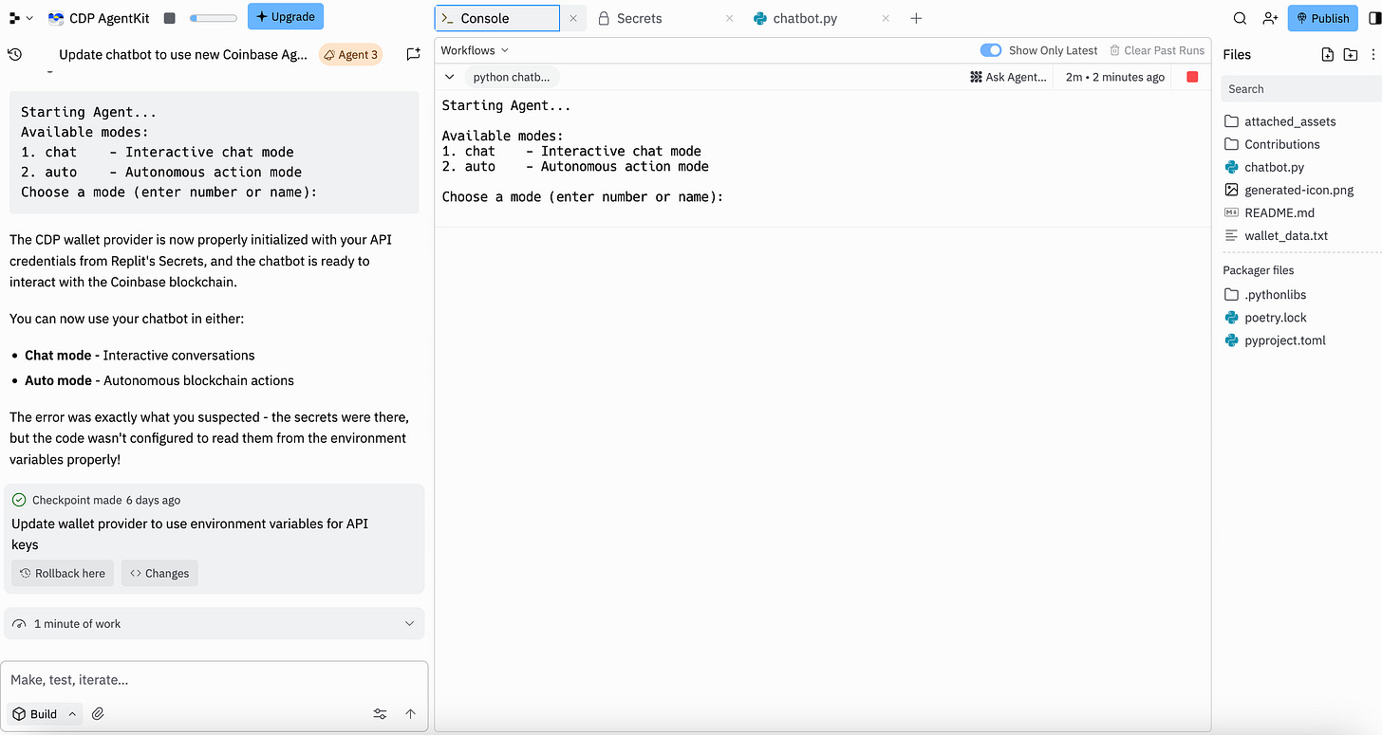
Task: Toggle the right sidebar panel icon
Action: coord(1374,18)
